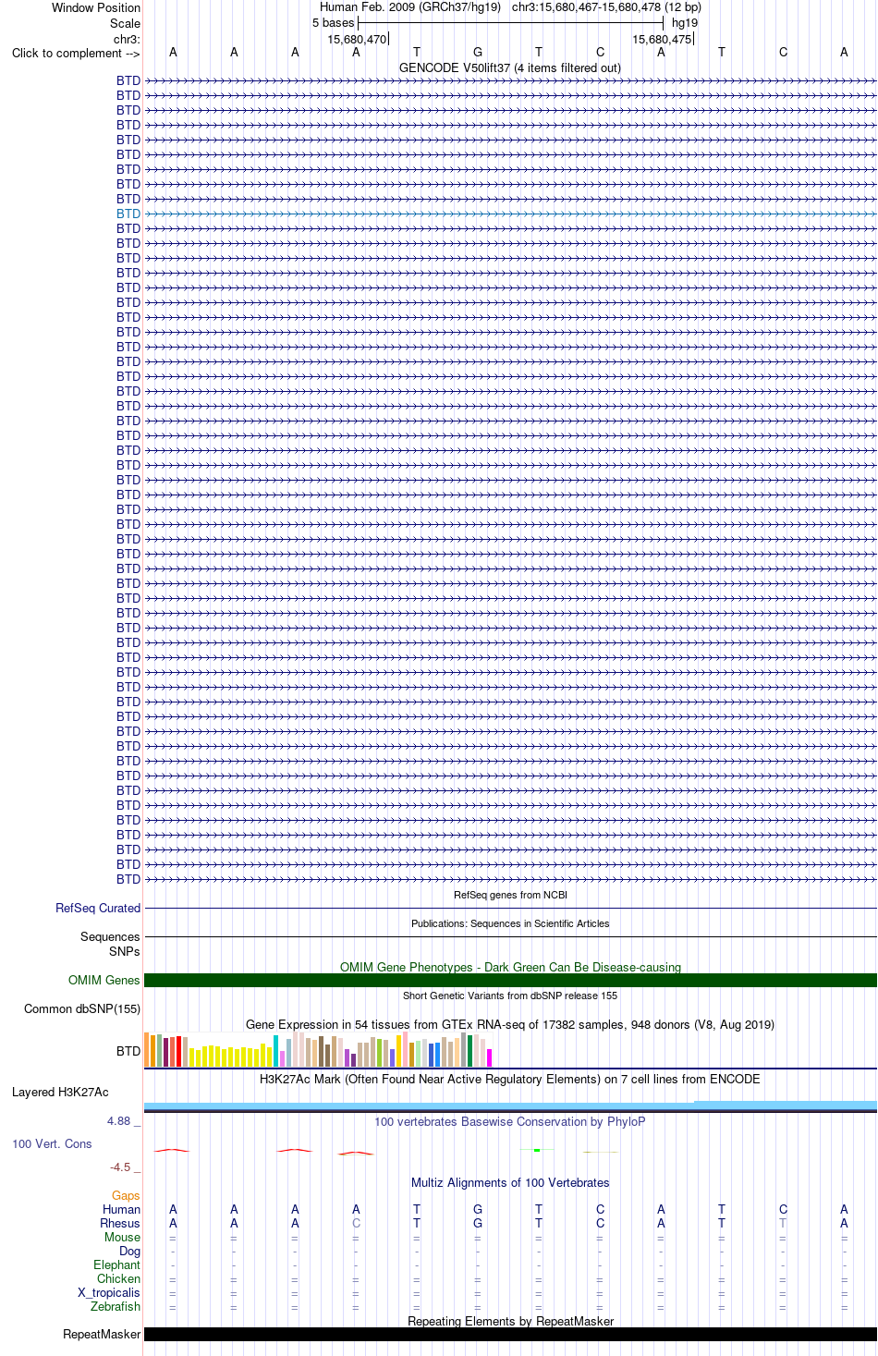Click the GENCODE V50lift37 track title
This screenshot has height=1356, width=878.
(510, 68)
